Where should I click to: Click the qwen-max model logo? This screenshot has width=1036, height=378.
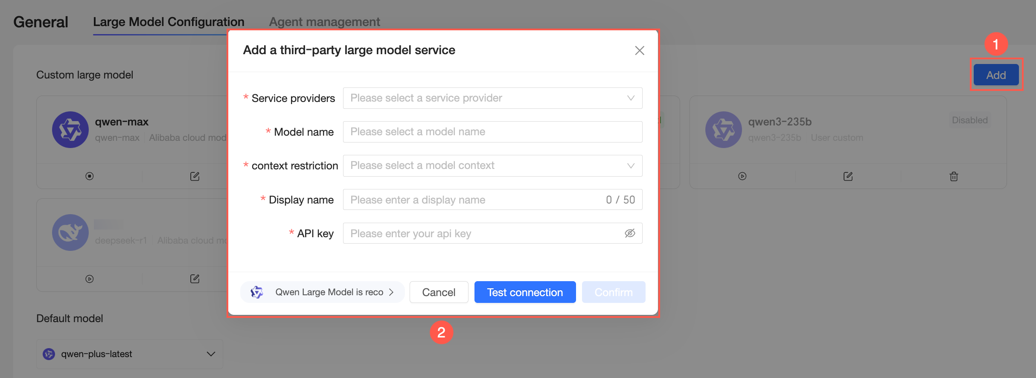pyautogui.click(x=70, y=130)
